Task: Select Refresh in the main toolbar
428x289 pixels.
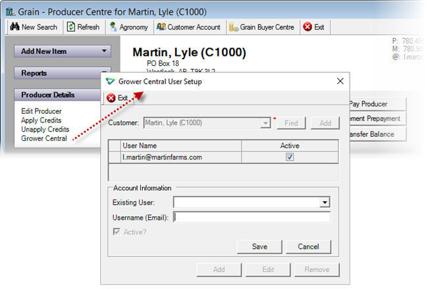Action: click(83, 27)
